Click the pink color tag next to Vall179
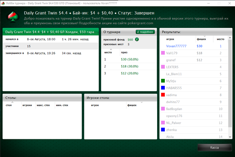235x157 pixels. click(x=163, y=53)
